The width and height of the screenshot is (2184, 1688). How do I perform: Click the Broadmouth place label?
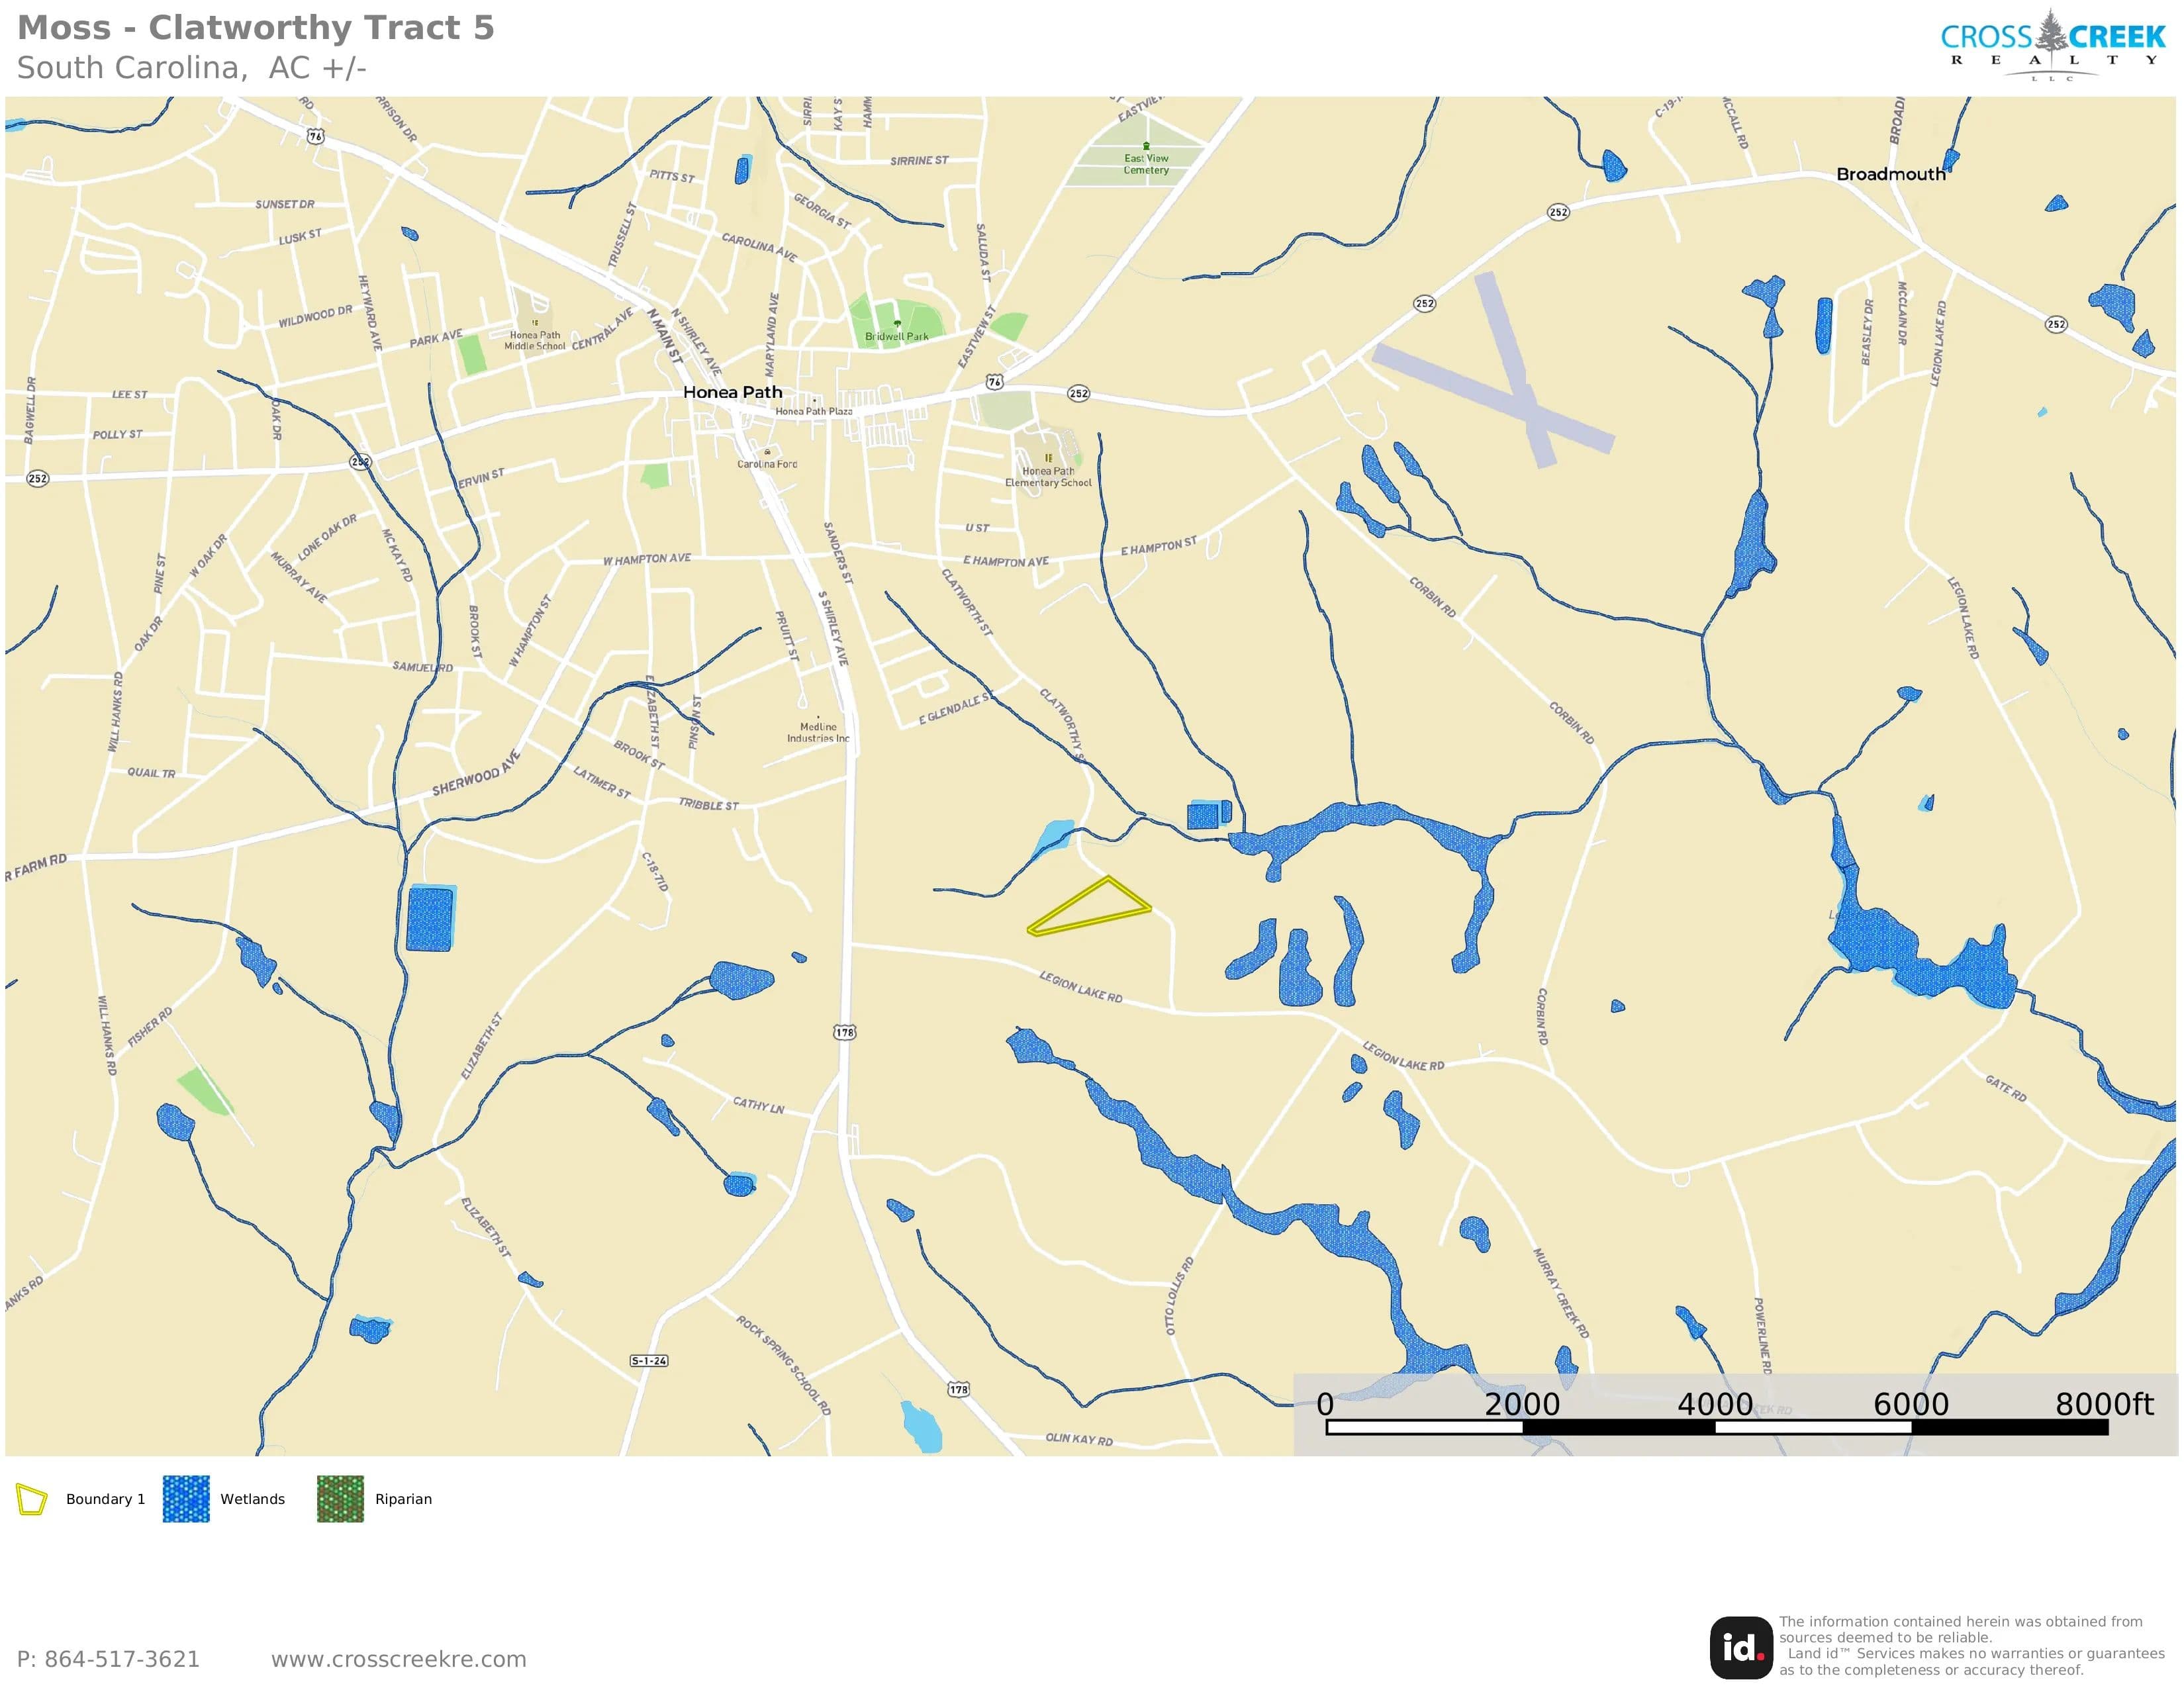(x=1891, y=174)
